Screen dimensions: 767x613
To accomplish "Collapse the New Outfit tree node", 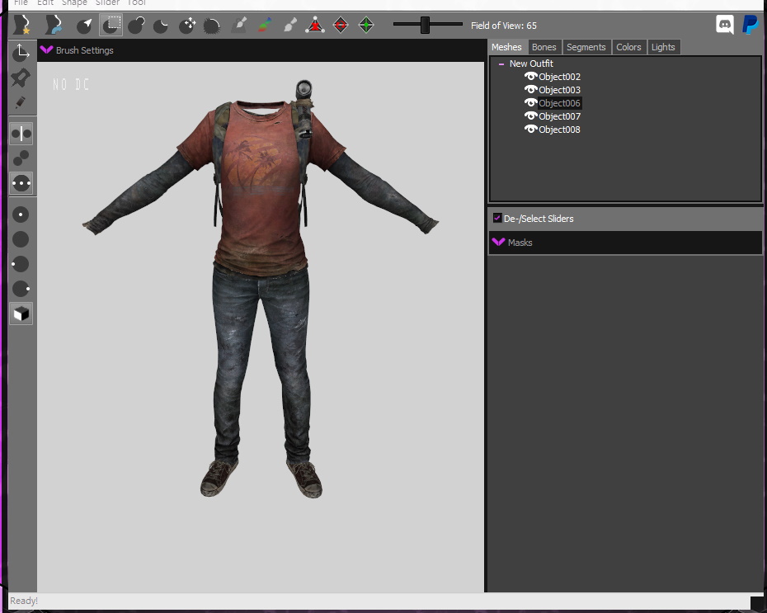I will (501, 64).
